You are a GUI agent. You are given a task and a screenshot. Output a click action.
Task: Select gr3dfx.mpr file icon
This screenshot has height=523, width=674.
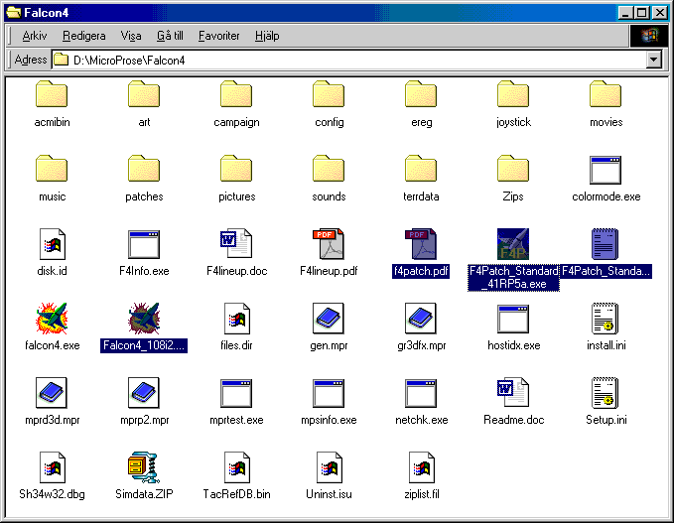point(421,319)
